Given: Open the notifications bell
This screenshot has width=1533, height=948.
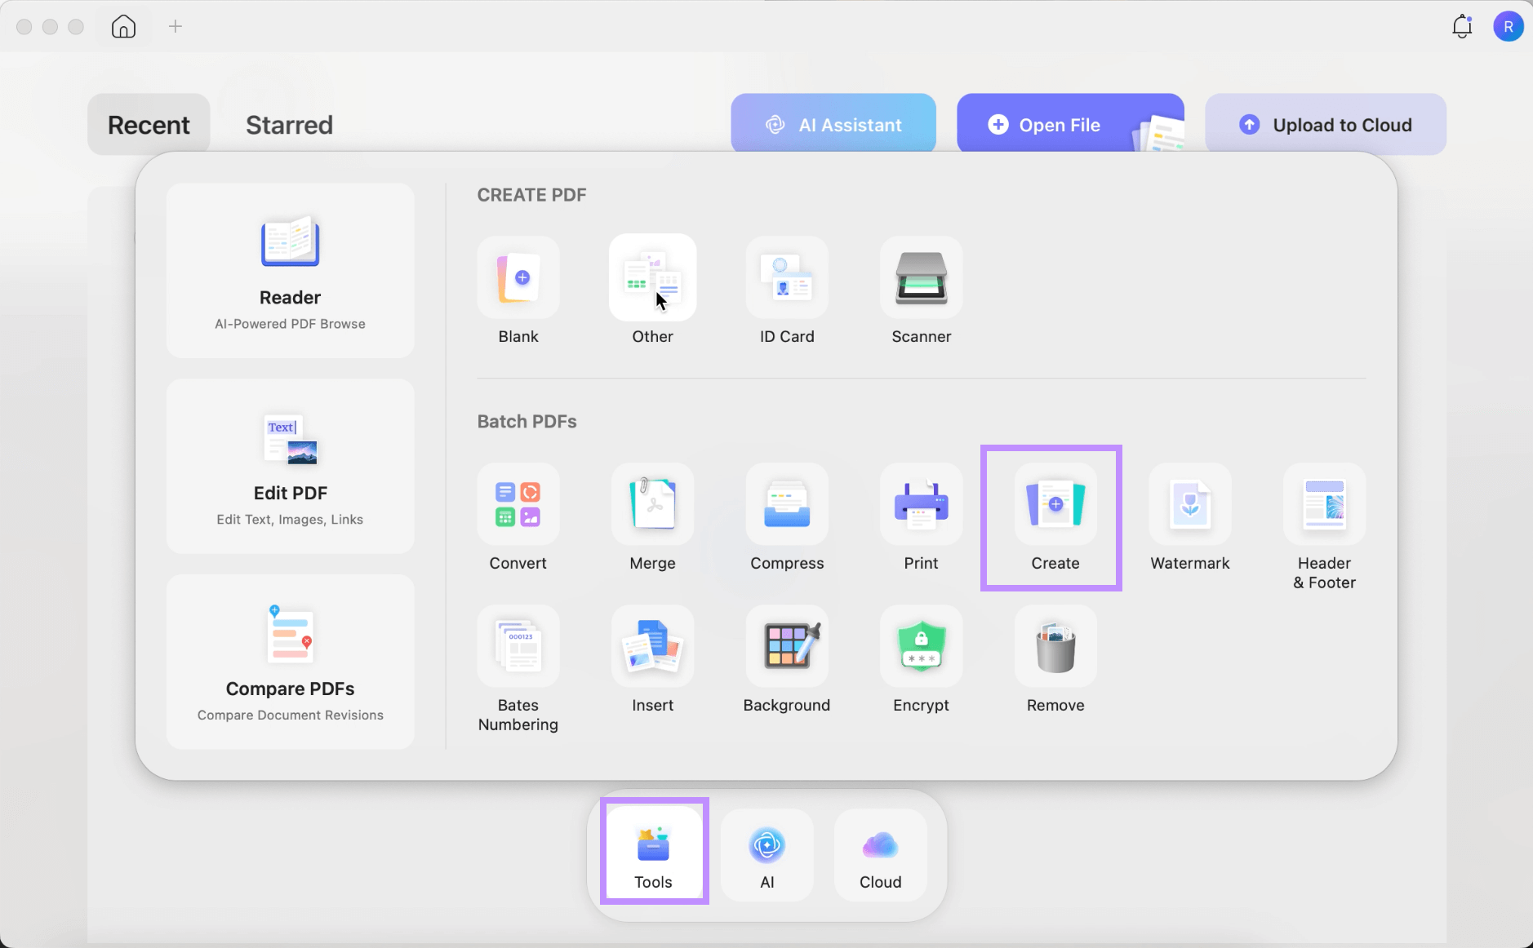Looking at the screenshot, I should 1462,27.
